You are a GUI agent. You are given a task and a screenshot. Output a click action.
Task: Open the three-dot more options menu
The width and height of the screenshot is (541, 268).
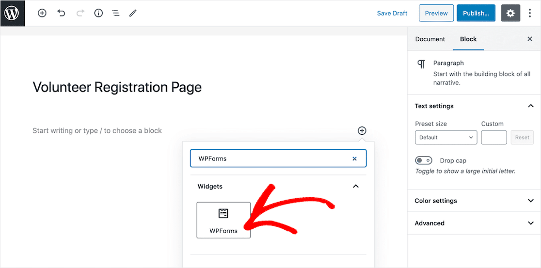[530, 14]
